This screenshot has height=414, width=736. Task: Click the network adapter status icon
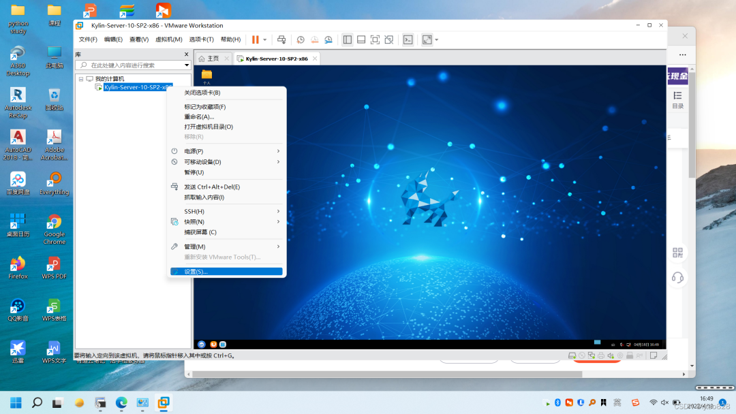[x=592, y=356]
